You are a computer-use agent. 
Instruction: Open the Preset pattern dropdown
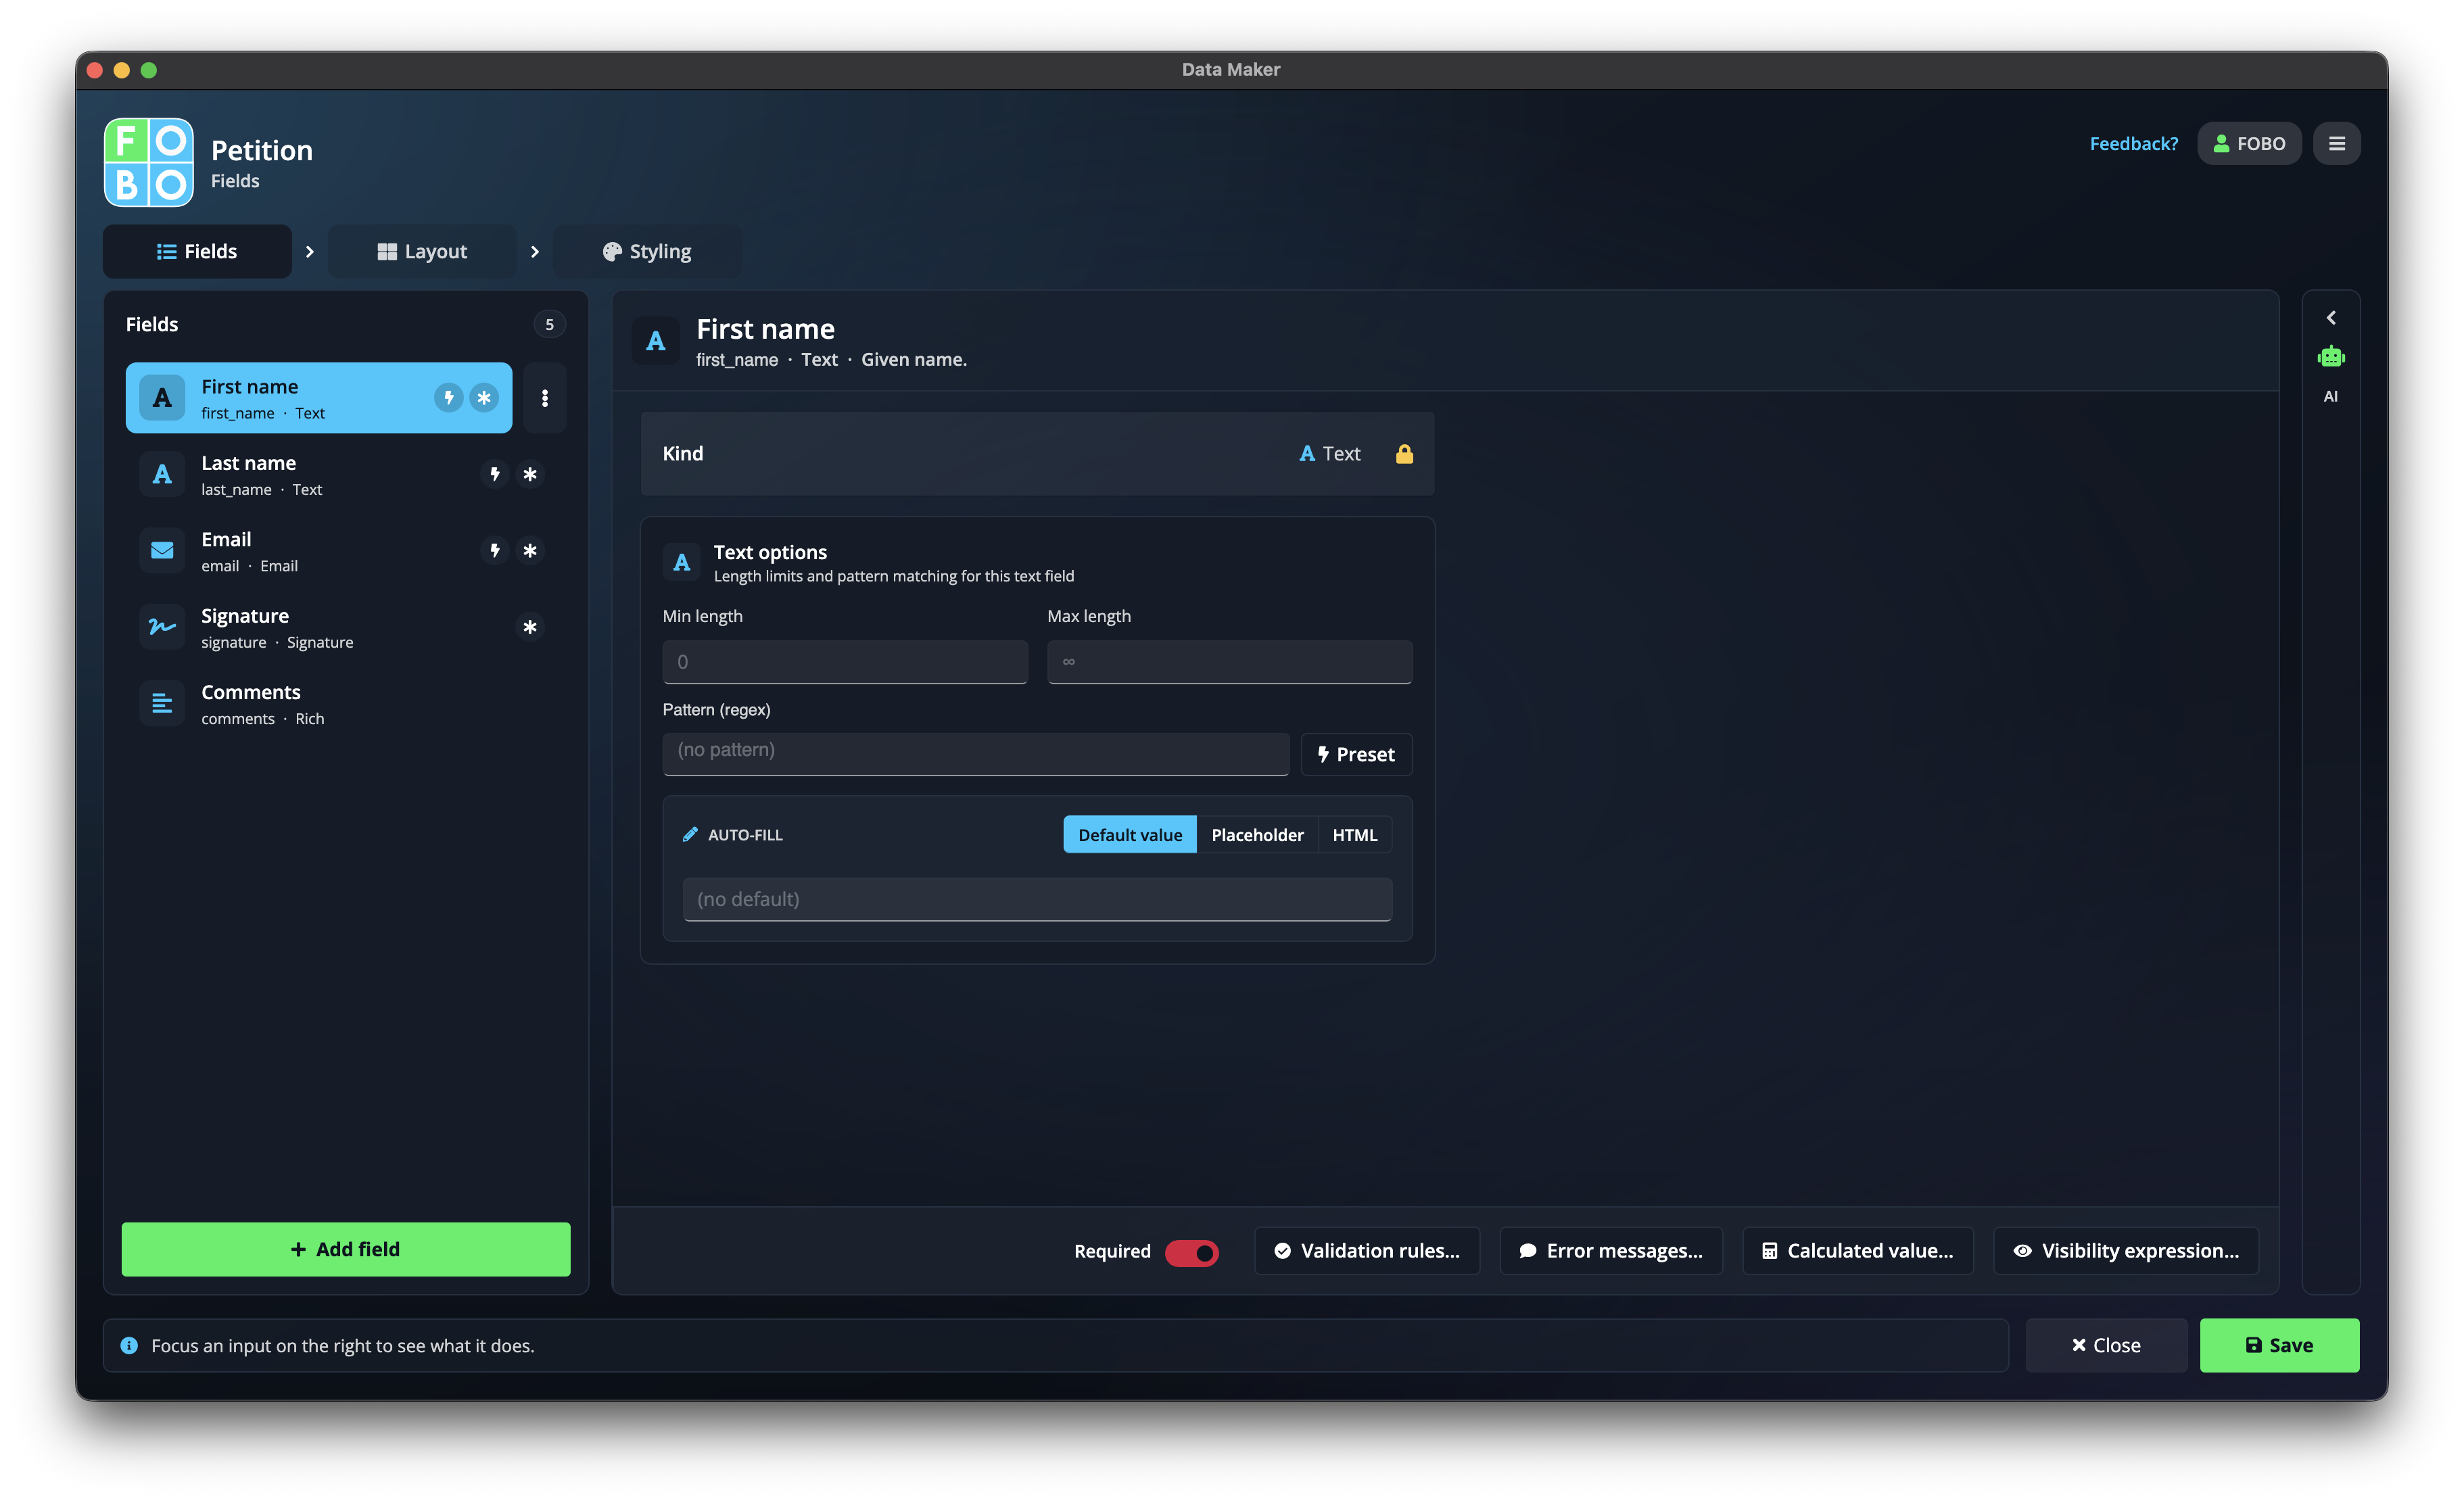click(x=1356, y=754)
